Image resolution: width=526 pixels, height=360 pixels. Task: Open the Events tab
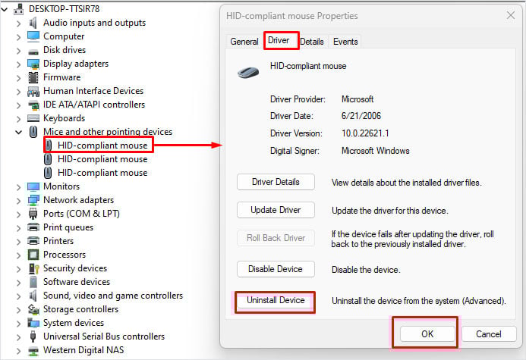click(345, 42)
